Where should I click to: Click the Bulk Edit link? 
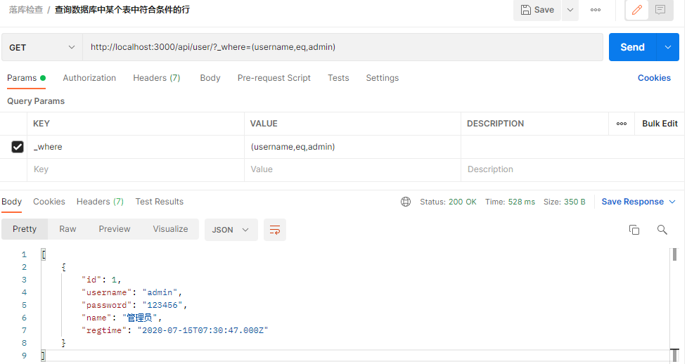[660, 124]
